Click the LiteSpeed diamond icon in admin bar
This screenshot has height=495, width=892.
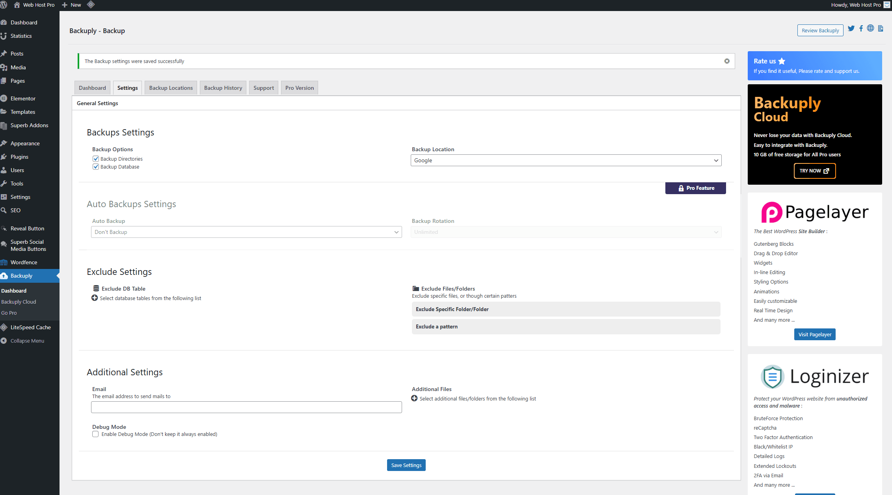tap(91, 5)
